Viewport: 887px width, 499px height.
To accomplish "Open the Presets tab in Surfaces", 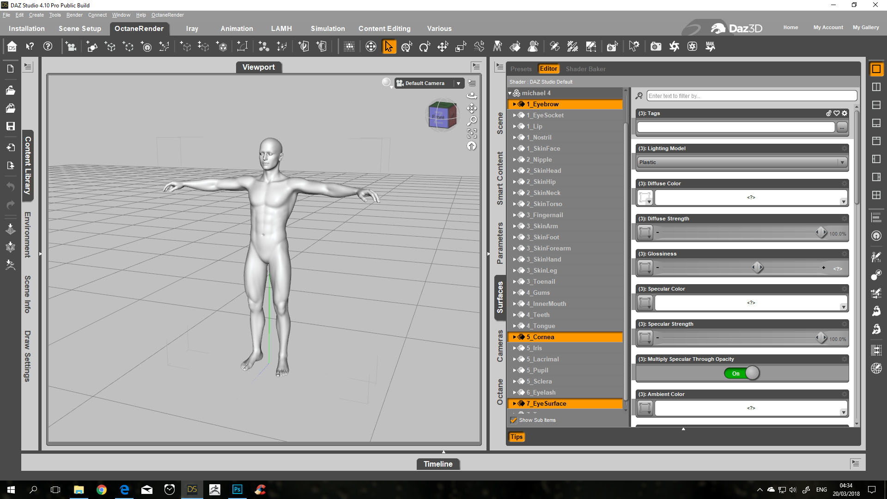I will click(x=521, y=69).
